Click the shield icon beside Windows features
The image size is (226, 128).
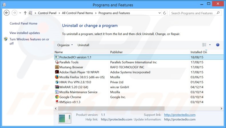[6, 39]
